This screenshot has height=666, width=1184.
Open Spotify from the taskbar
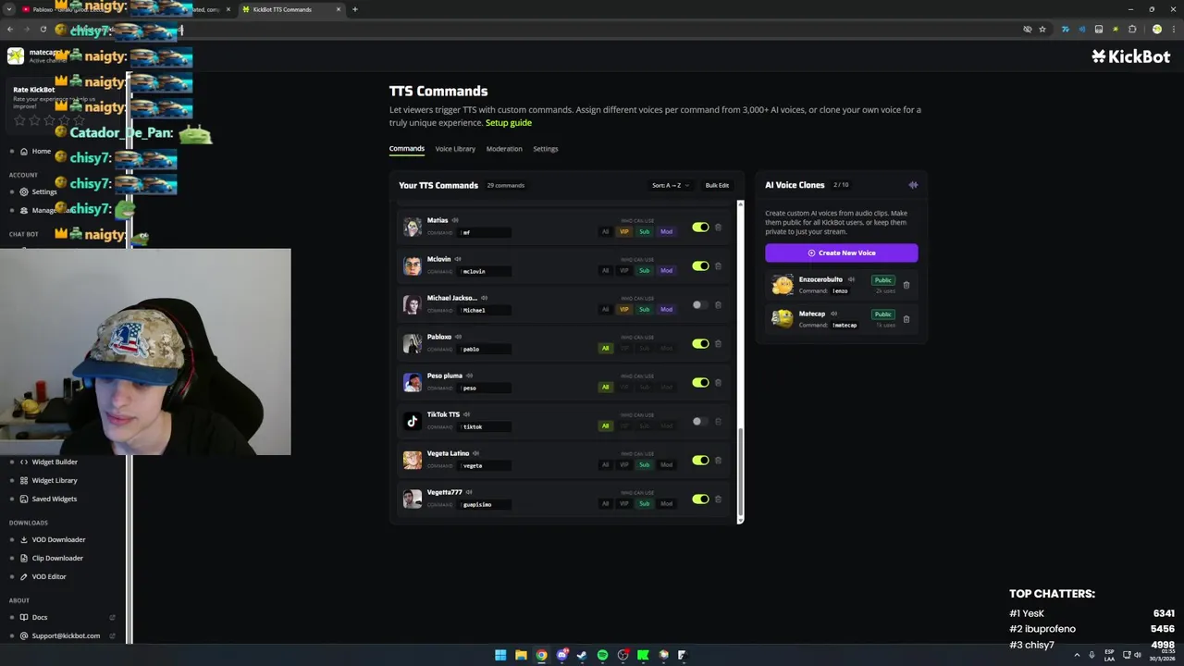click(x=602, y=655)
